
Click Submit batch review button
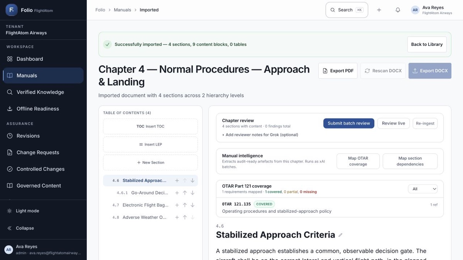(x=349, y=123)
